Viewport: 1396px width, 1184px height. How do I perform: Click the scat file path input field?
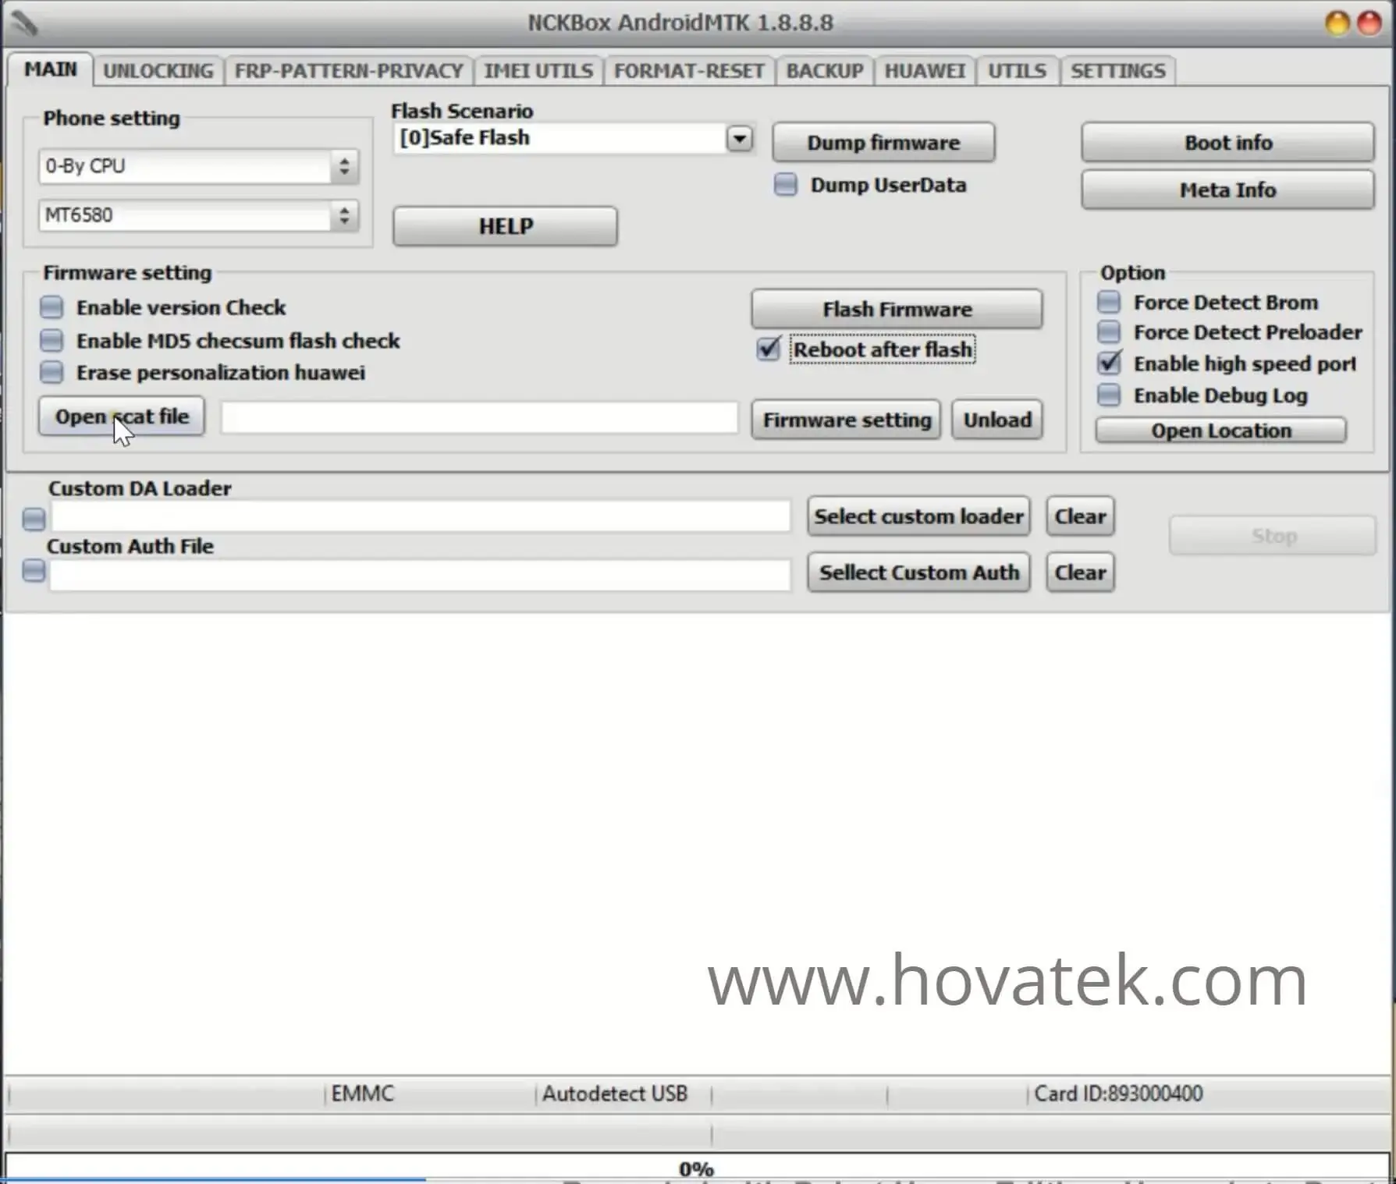click(x=479, y=418)
